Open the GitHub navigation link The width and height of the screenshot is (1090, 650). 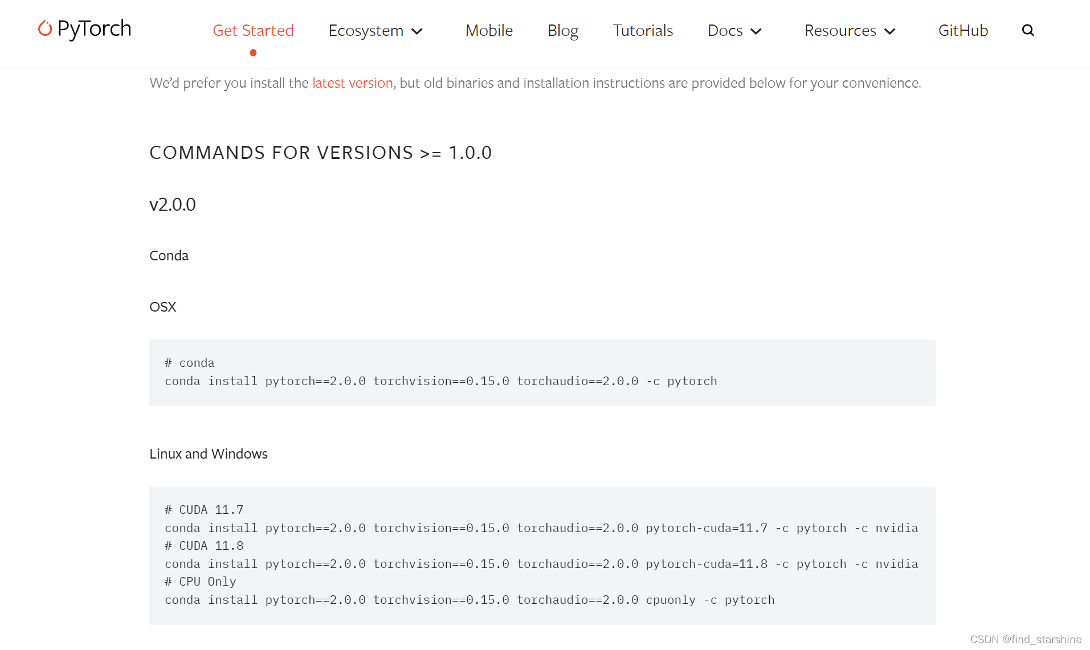coord(963,30)
